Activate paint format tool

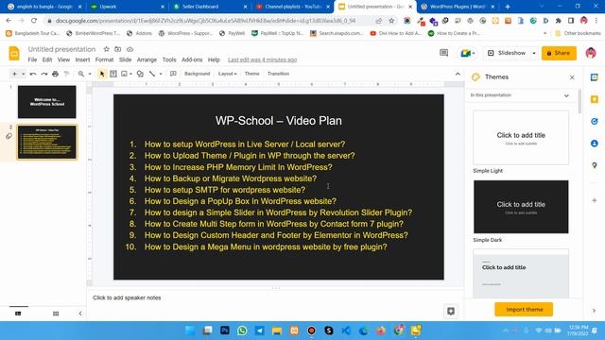(66, 74)
